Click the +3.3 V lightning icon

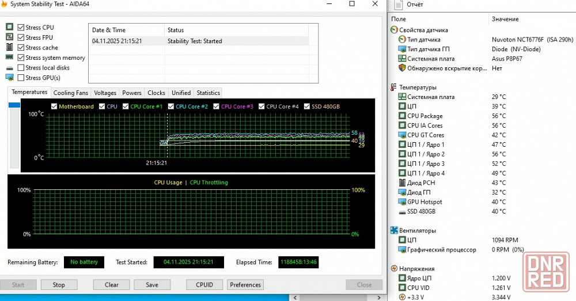[402, 297]
